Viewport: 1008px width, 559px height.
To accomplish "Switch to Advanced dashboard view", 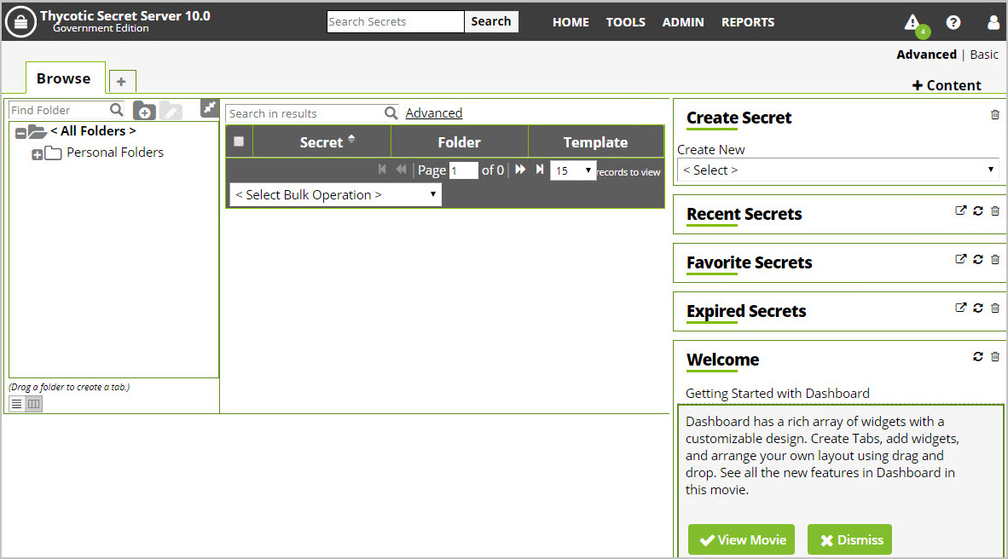I will (x=926, y=55).
